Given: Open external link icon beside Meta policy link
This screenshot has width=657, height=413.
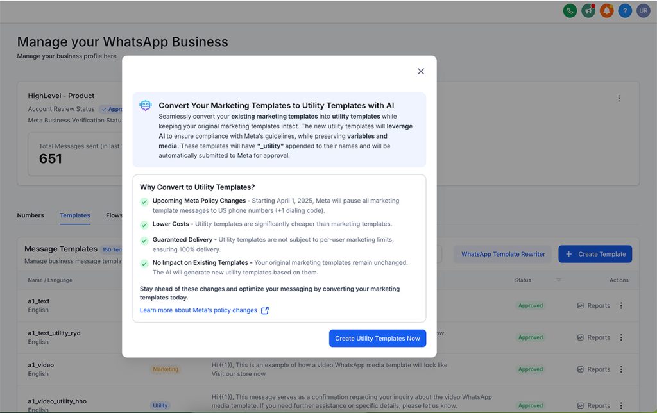Looking at the screenshot, I should click(265, 310).
